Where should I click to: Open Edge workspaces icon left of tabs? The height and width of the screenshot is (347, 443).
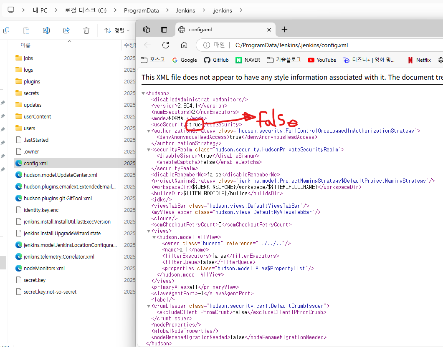tap(147, 30)
